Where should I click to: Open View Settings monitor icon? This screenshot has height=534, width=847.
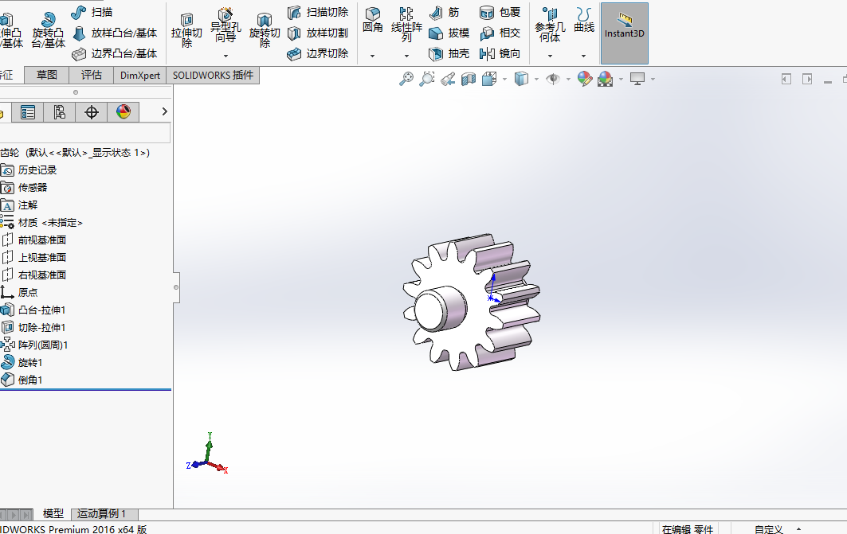click(x=637, y=79)
